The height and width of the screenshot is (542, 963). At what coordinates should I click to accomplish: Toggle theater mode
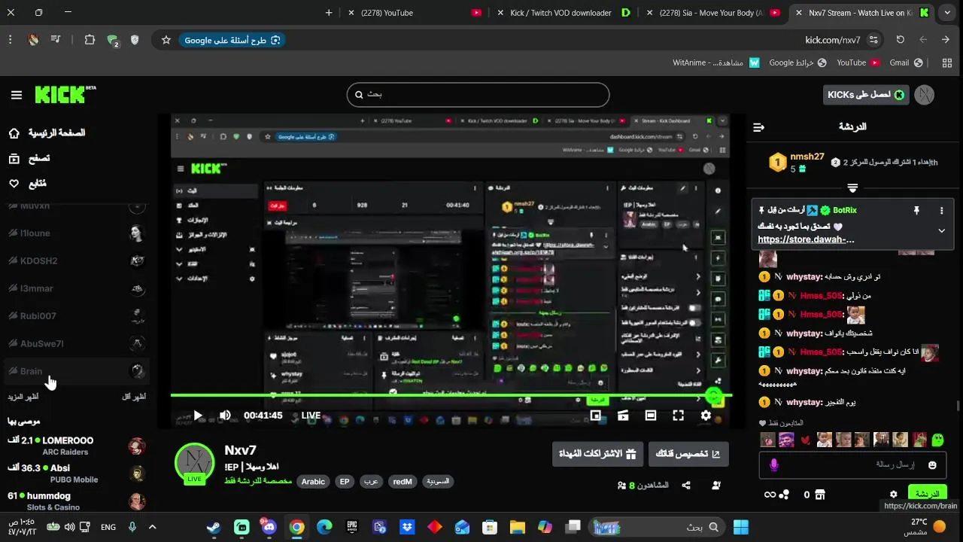pyautogui.click(x=651, y=416)
